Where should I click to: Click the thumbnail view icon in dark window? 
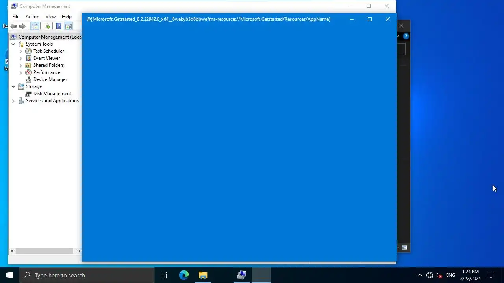[404, 248]
